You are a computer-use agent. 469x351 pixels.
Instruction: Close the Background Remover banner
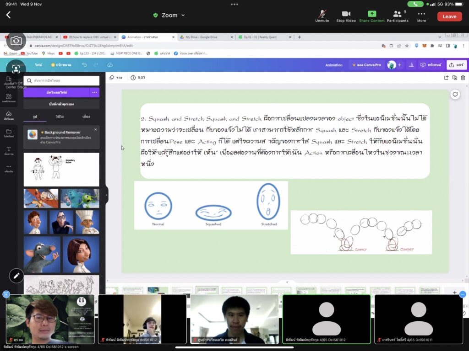[95, 129]
